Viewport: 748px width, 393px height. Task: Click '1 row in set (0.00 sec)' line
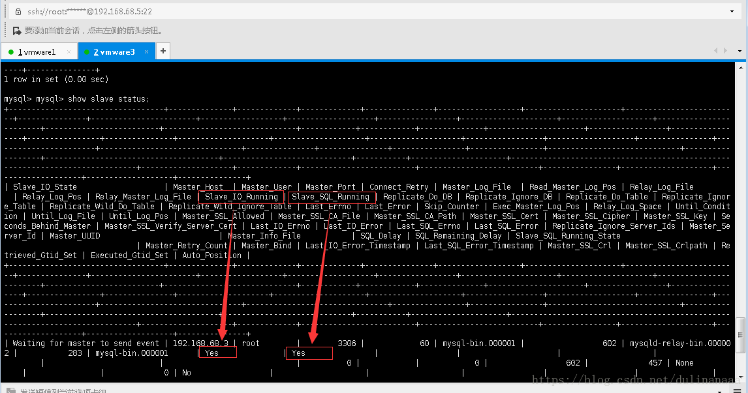click(x=56, y=79)
